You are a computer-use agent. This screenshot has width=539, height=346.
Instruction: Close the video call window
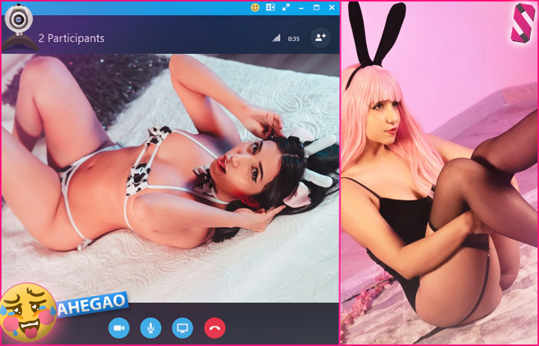click(x=332, y=7)
